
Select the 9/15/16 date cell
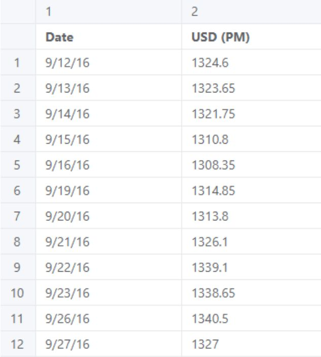(x=109, y=139)
